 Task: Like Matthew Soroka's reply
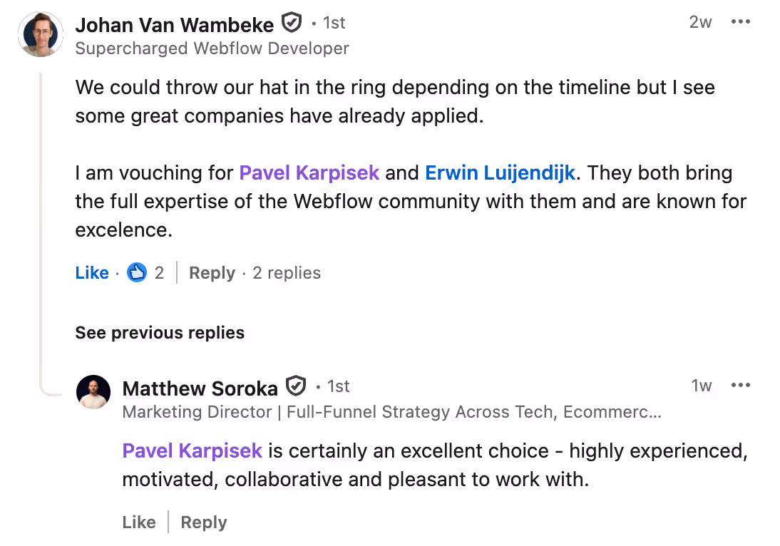point(138,522)
